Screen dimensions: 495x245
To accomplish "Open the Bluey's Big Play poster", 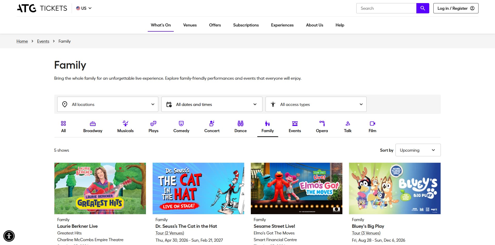I will [x=395, y=188].
